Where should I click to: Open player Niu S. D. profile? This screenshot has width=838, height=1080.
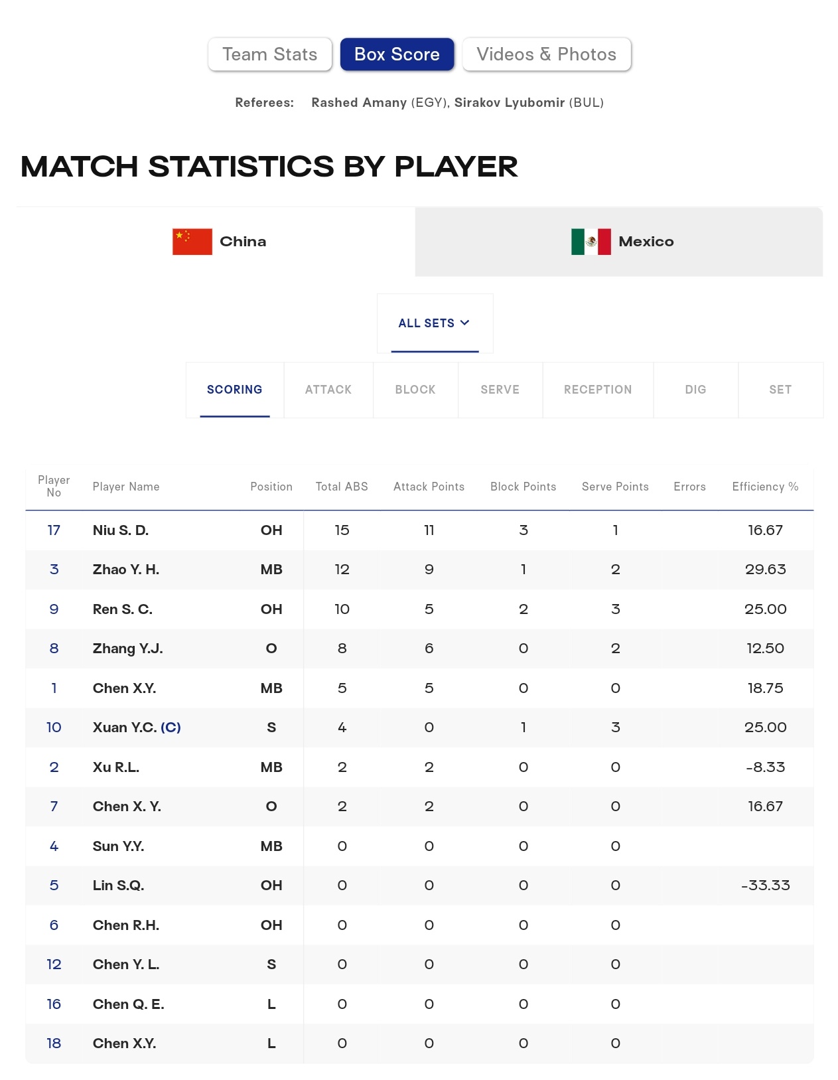pyautogui.click(x=121, y=530)
